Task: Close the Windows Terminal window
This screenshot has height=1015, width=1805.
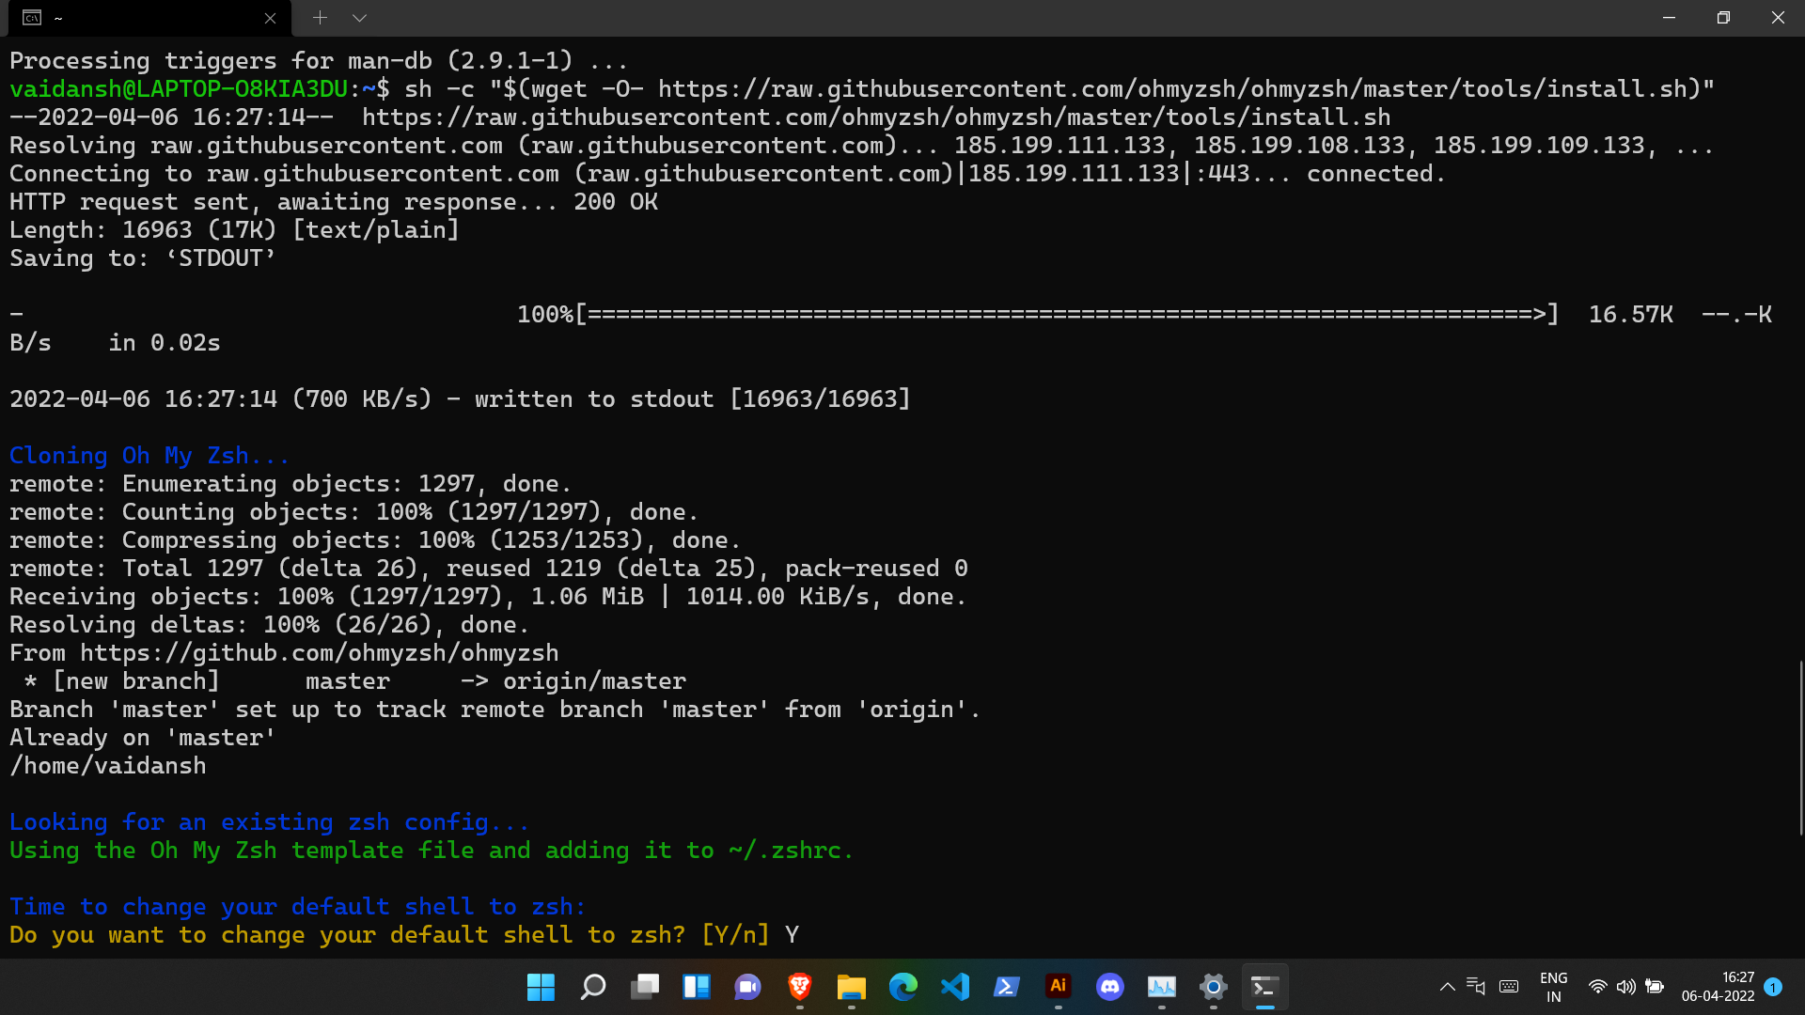Action: tap(1778, 18)
